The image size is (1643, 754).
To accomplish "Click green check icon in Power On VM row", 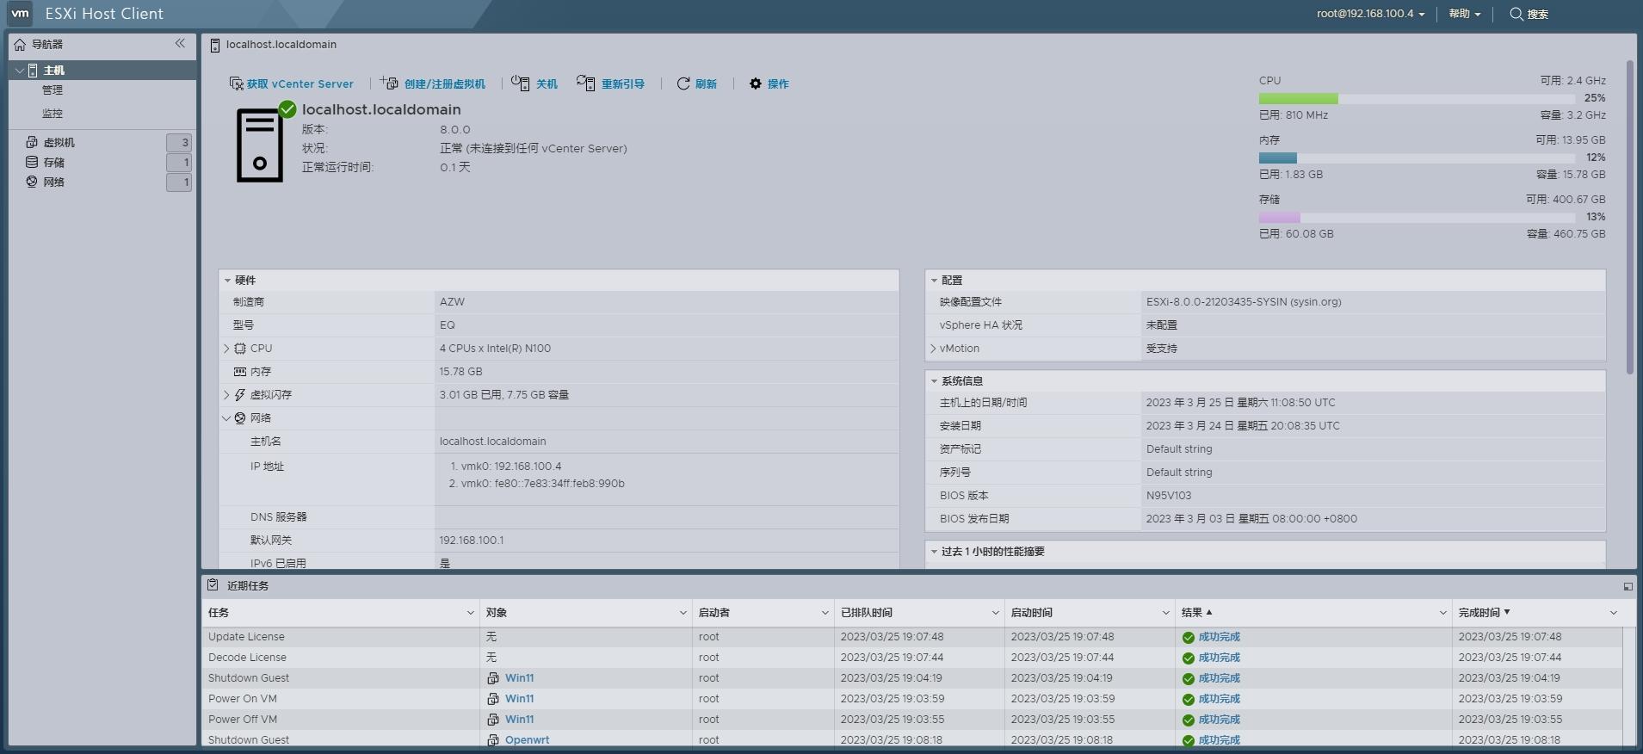I will click(x=1188, y=700).
